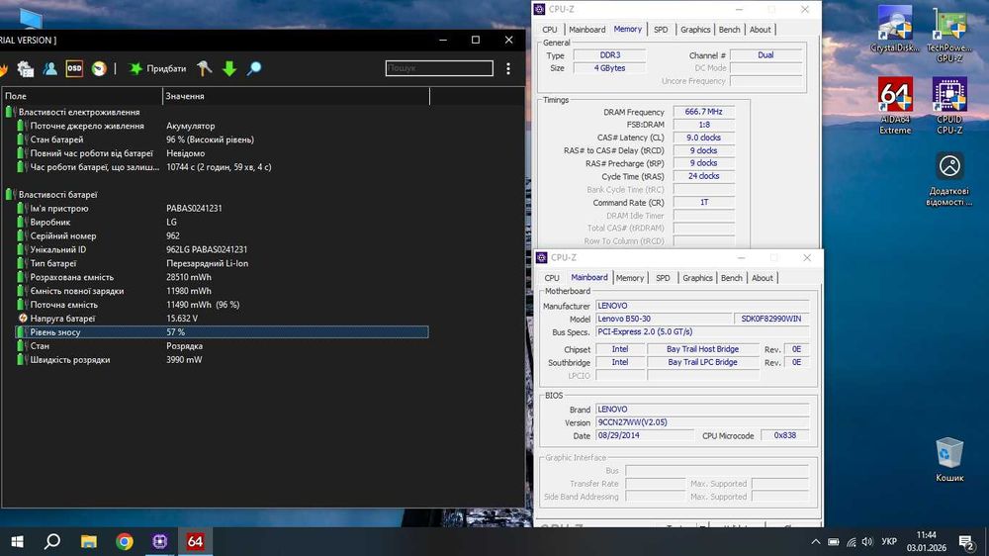The image size is (989, 556).
Task: Open Memory tab in CPU-Z Mainboard window
Action: [x=629, y=278]
